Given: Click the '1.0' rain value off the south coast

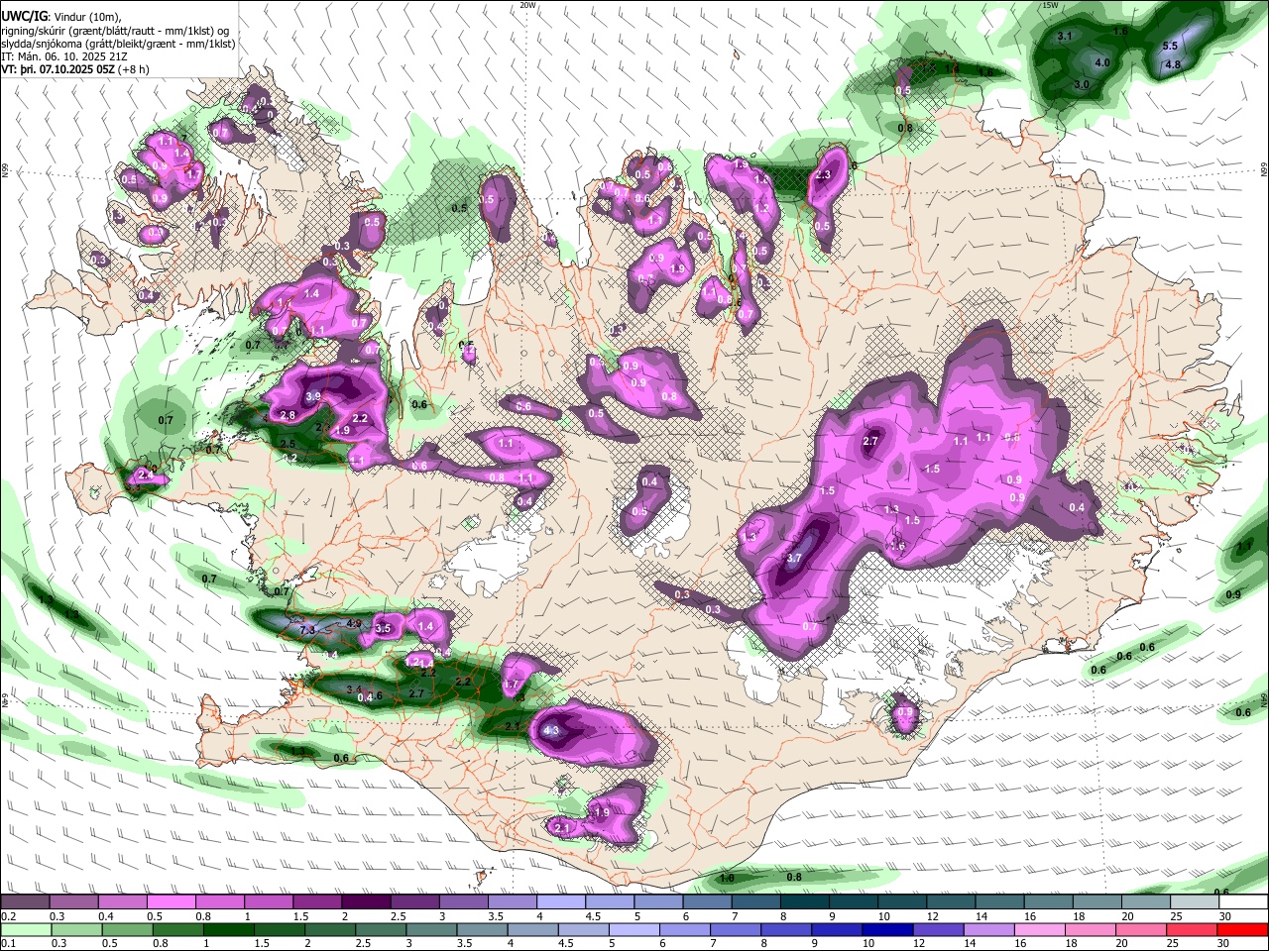Looking at the screenshot, I should (x=727, y=878).
